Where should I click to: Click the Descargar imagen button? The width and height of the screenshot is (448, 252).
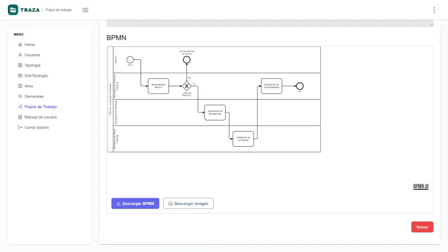tap(188, 203)
